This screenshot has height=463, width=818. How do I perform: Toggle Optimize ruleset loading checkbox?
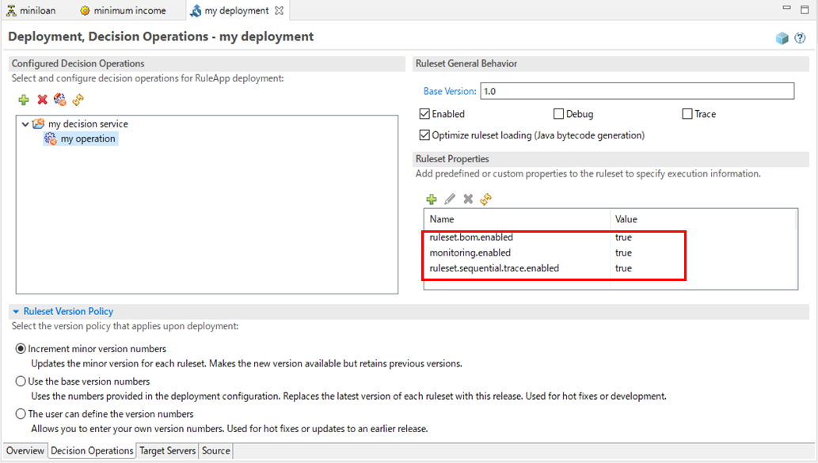[424, 135]
